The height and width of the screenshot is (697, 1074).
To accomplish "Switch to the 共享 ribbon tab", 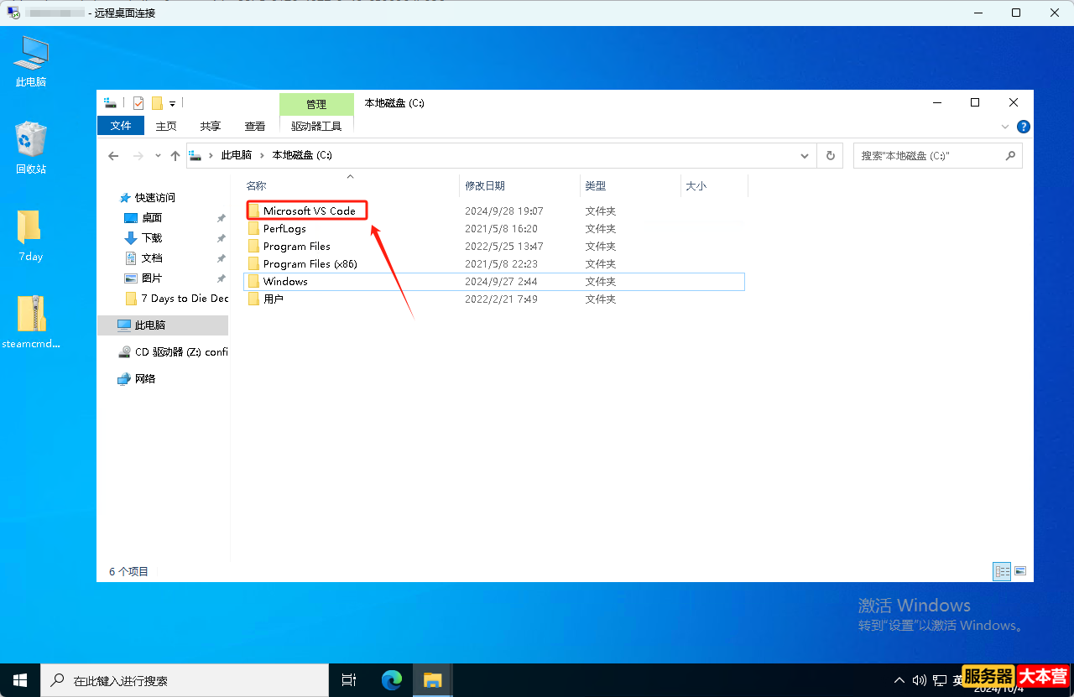I will tap(211, 126).
